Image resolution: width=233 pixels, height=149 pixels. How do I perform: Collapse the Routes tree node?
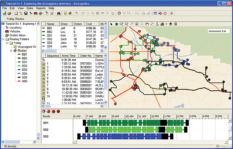click(11, 51)
